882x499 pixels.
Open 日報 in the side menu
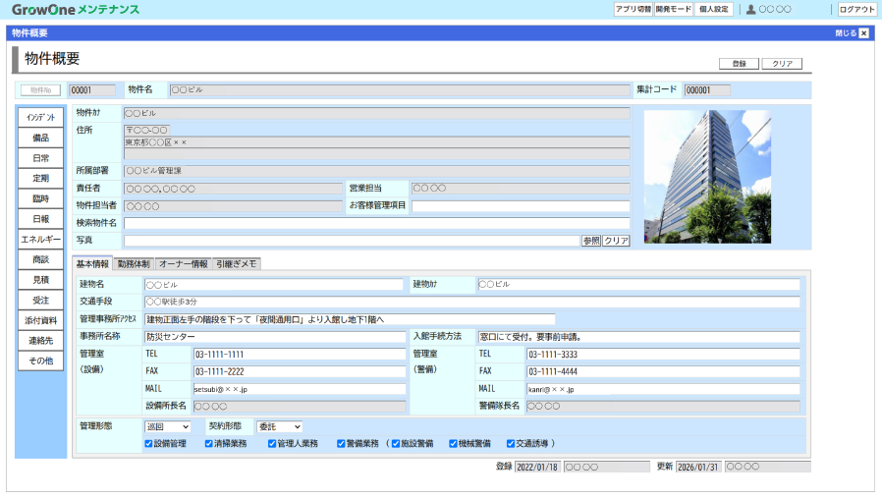pyautogui.click(x=40, y=219)
